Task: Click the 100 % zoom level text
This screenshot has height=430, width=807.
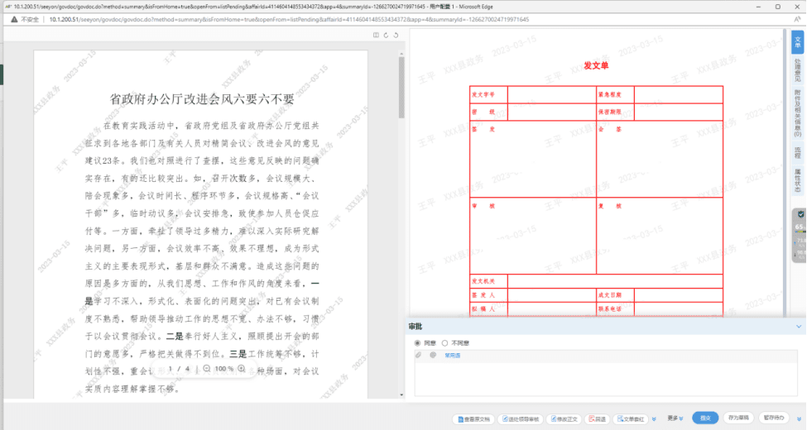Action: (x=223, y=369)
